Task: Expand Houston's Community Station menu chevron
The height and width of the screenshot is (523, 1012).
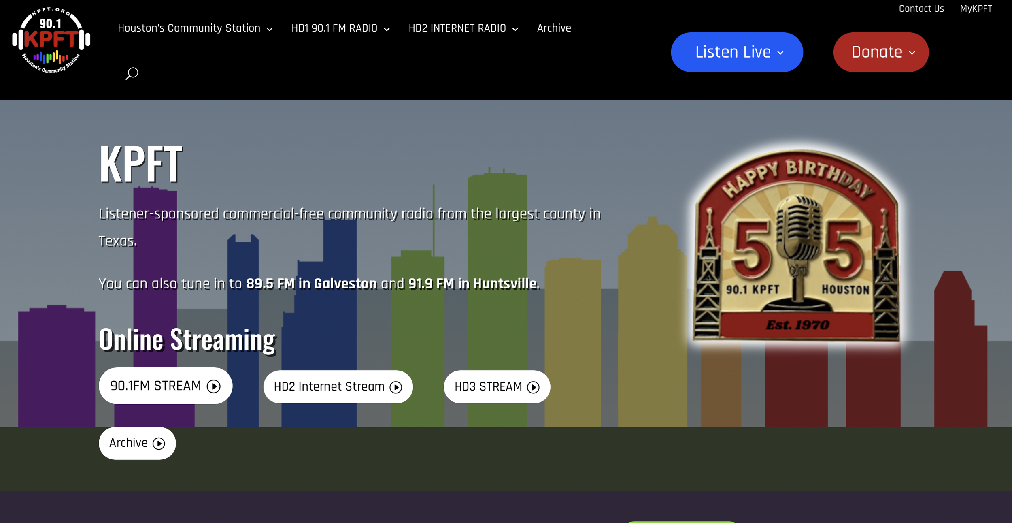Action: pyautogui.click(x=270, y=29)
